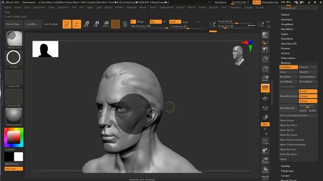The height and width of the screenshot is (181, 323).
Task: Open the MaskCircle brush thumbnail
Action: (x=14, y=40)
